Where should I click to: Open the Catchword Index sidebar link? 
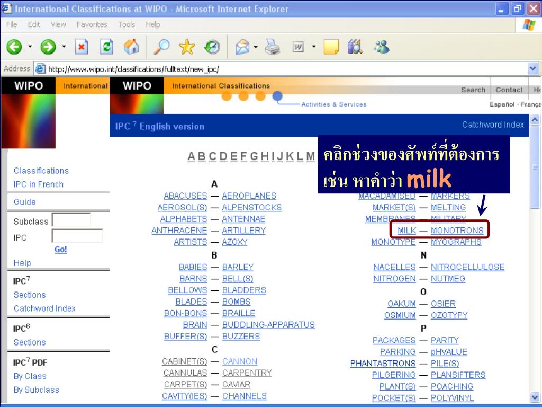click(44, 308)
